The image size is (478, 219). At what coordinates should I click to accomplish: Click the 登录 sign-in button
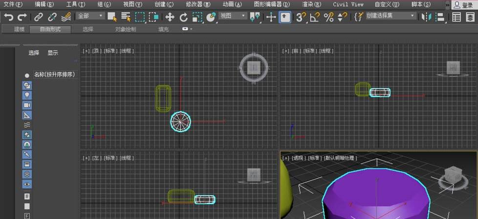click(x=464, y=5)
